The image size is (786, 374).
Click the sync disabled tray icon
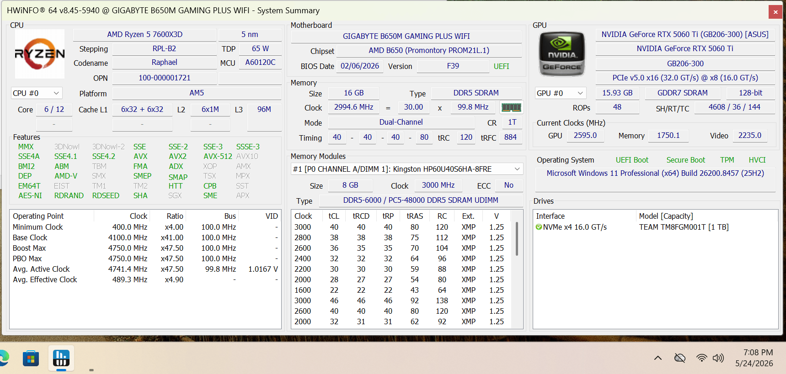(x=680, y=358)
